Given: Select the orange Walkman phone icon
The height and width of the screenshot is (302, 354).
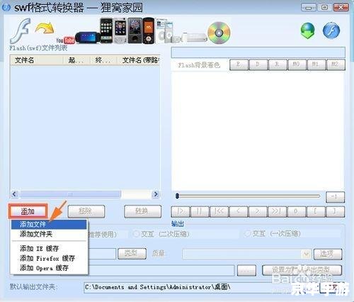Looking at the screenshot, I should click(149, 30).
